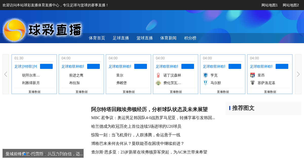Open 直播数据 for 亨克 vs 马尔默

pyautogui.click(x=223, y=92)
